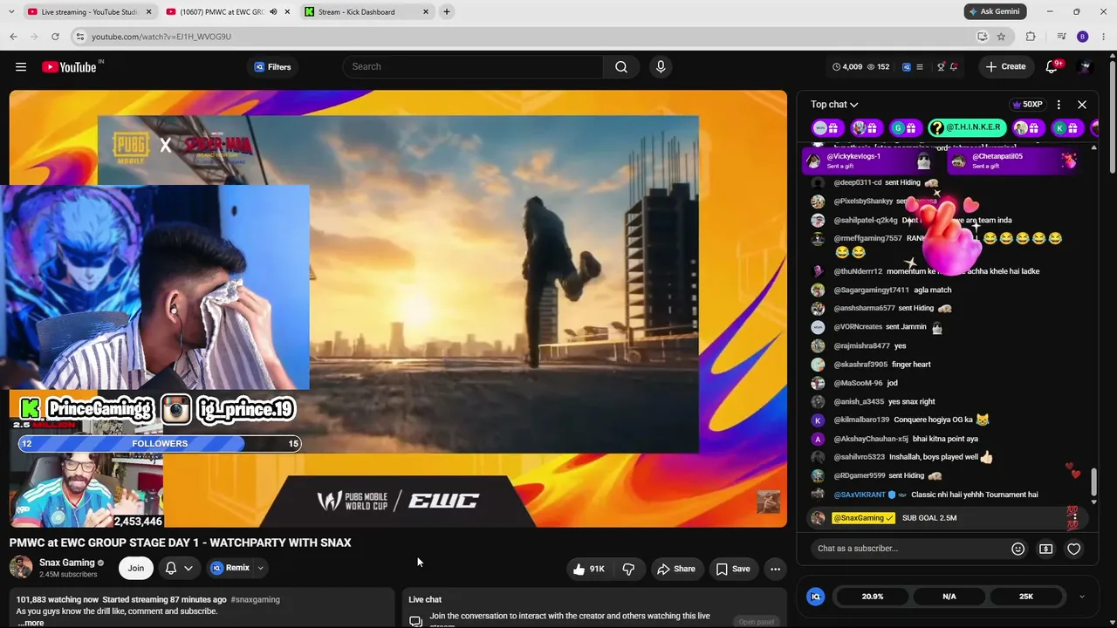The width and height of the screenshot is (1117, 628).
Task: Send a Super Chat with dollar icon
Action: tap(1045, 549)
